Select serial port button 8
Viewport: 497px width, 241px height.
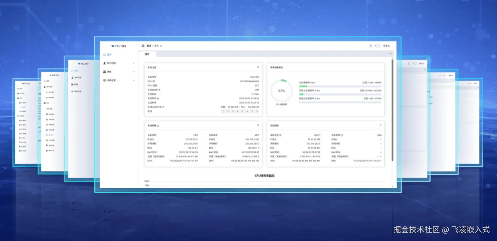[x=257, y=111]
